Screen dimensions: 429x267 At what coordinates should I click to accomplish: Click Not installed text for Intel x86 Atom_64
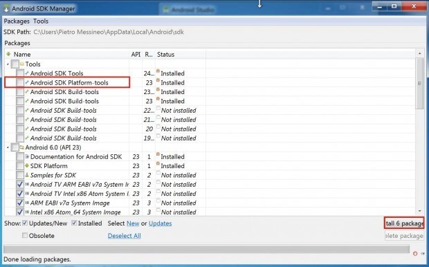pos(179,212)
